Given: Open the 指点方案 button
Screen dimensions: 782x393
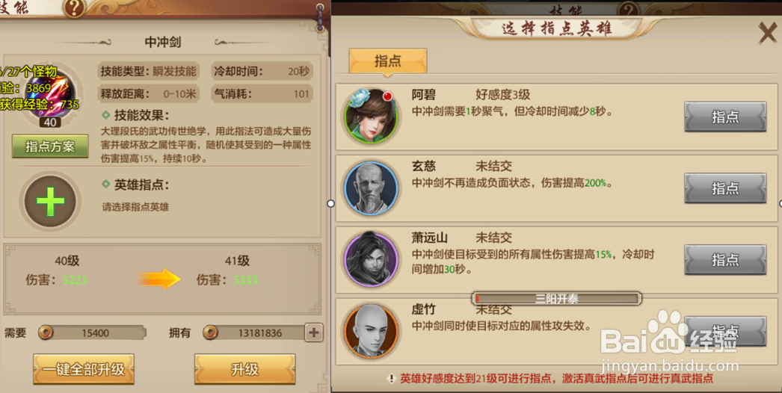Looking at the screenshot, I should [50, 146].
